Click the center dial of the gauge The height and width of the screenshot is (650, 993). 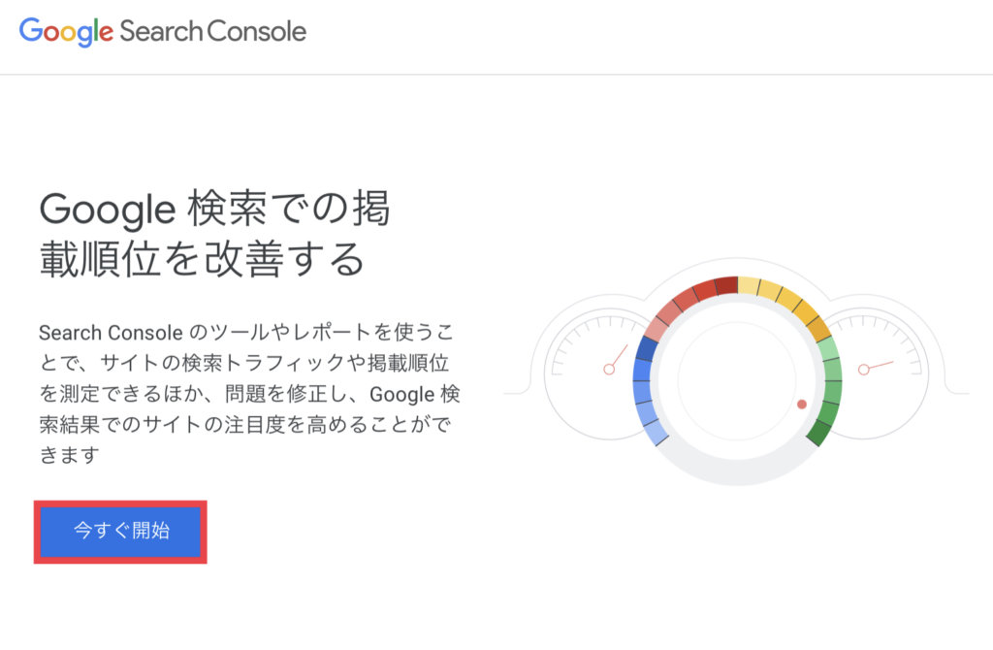(737, 380)
